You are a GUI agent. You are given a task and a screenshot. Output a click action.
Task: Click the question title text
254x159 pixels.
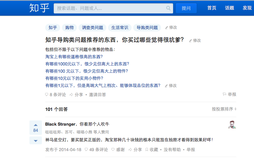pyautogui.click(x=115, y=40)
